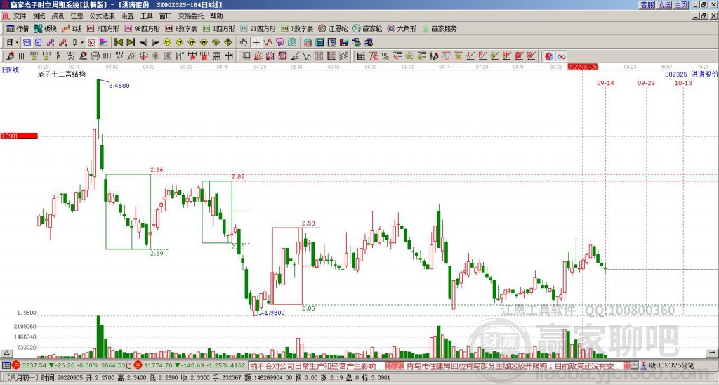Select the hand pan tool

(244, 42)
